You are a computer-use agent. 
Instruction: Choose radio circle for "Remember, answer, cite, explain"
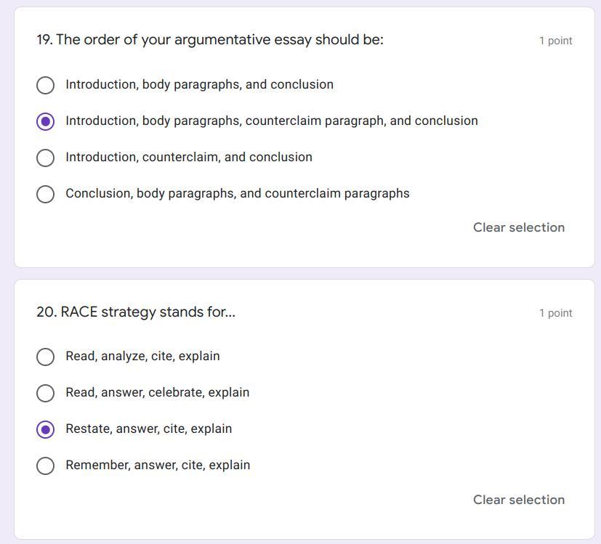coord(45,466)
